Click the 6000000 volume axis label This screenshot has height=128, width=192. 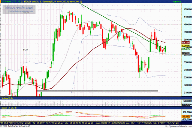tap(188, 101)
